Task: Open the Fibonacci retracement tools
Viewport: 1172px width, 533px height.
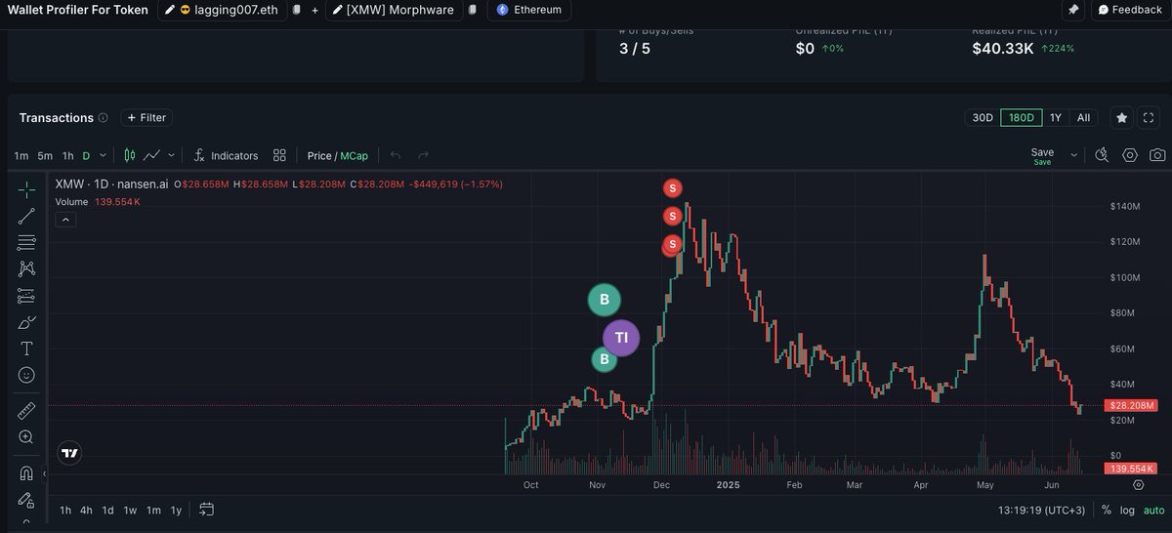Action: click(x=26, y=242)
